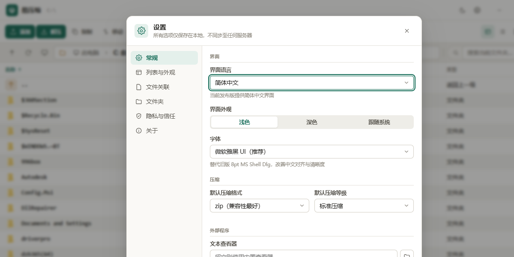The width and height of the screenshot is (514, 257).
Task: Select the 浅色 appearance option
Action: [244, 122]
